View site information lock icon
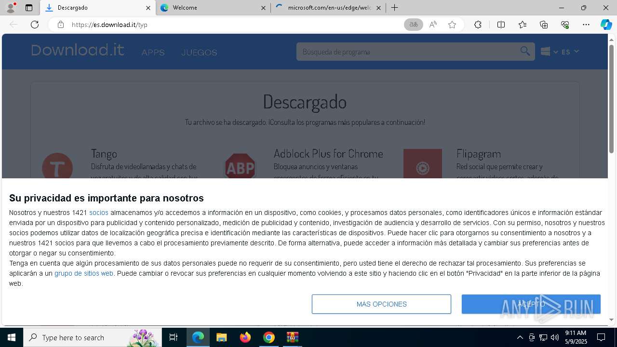 61,25
